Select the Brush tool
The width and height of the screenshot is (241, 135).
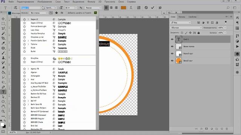pos(3,53)
